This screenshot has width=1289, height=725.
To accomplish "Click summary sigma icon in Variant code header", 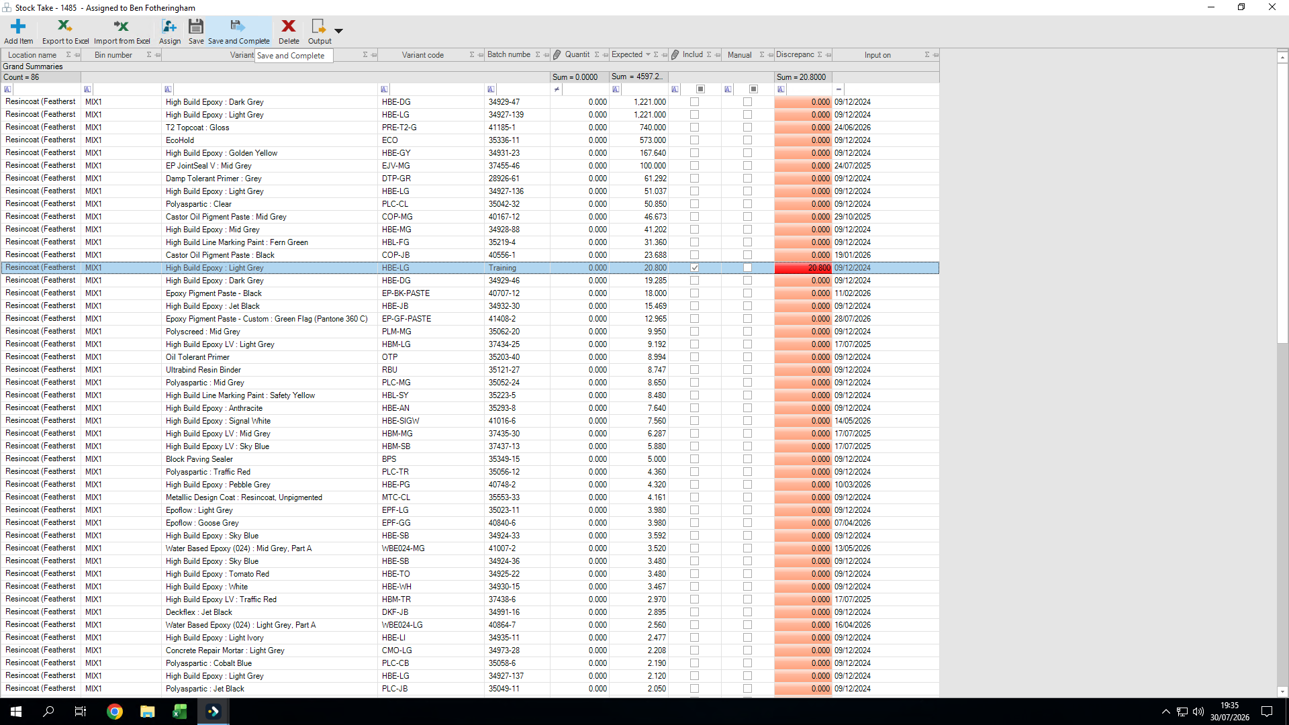I will coord(472,55).
